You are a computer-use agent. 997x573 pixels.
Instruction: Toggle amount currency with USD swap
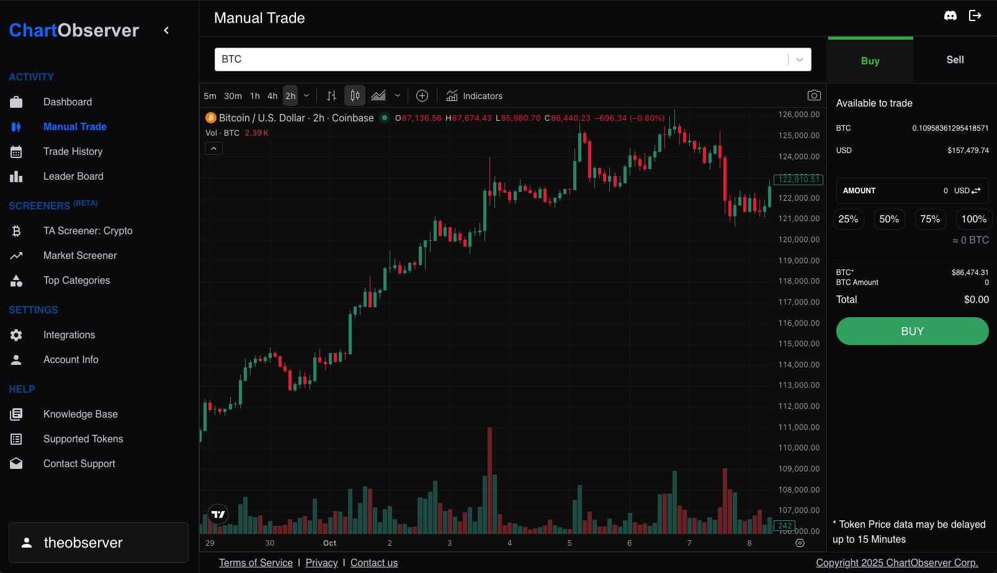[x=967, y=191]
